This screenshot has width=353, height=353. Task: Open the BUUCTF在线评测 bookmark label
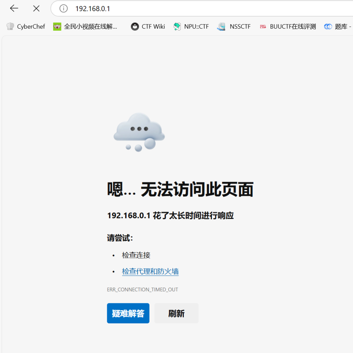293,27
